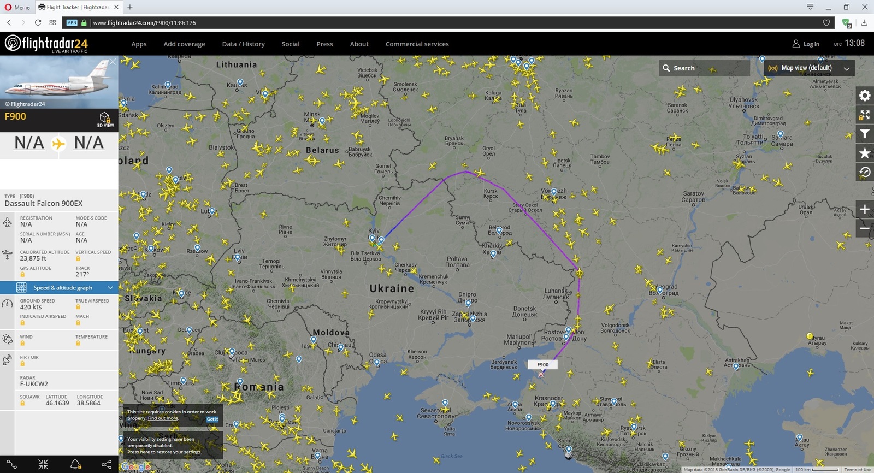This screenshot has height=473, width=874.
Task: Zoom in the map with plus
Action: click(x=864, y=210)
